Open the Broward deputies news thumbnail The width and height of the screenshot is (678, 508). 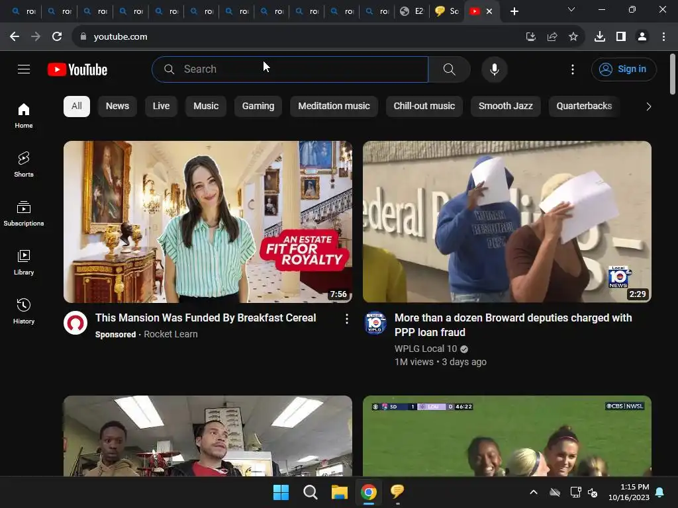point(507,222)
